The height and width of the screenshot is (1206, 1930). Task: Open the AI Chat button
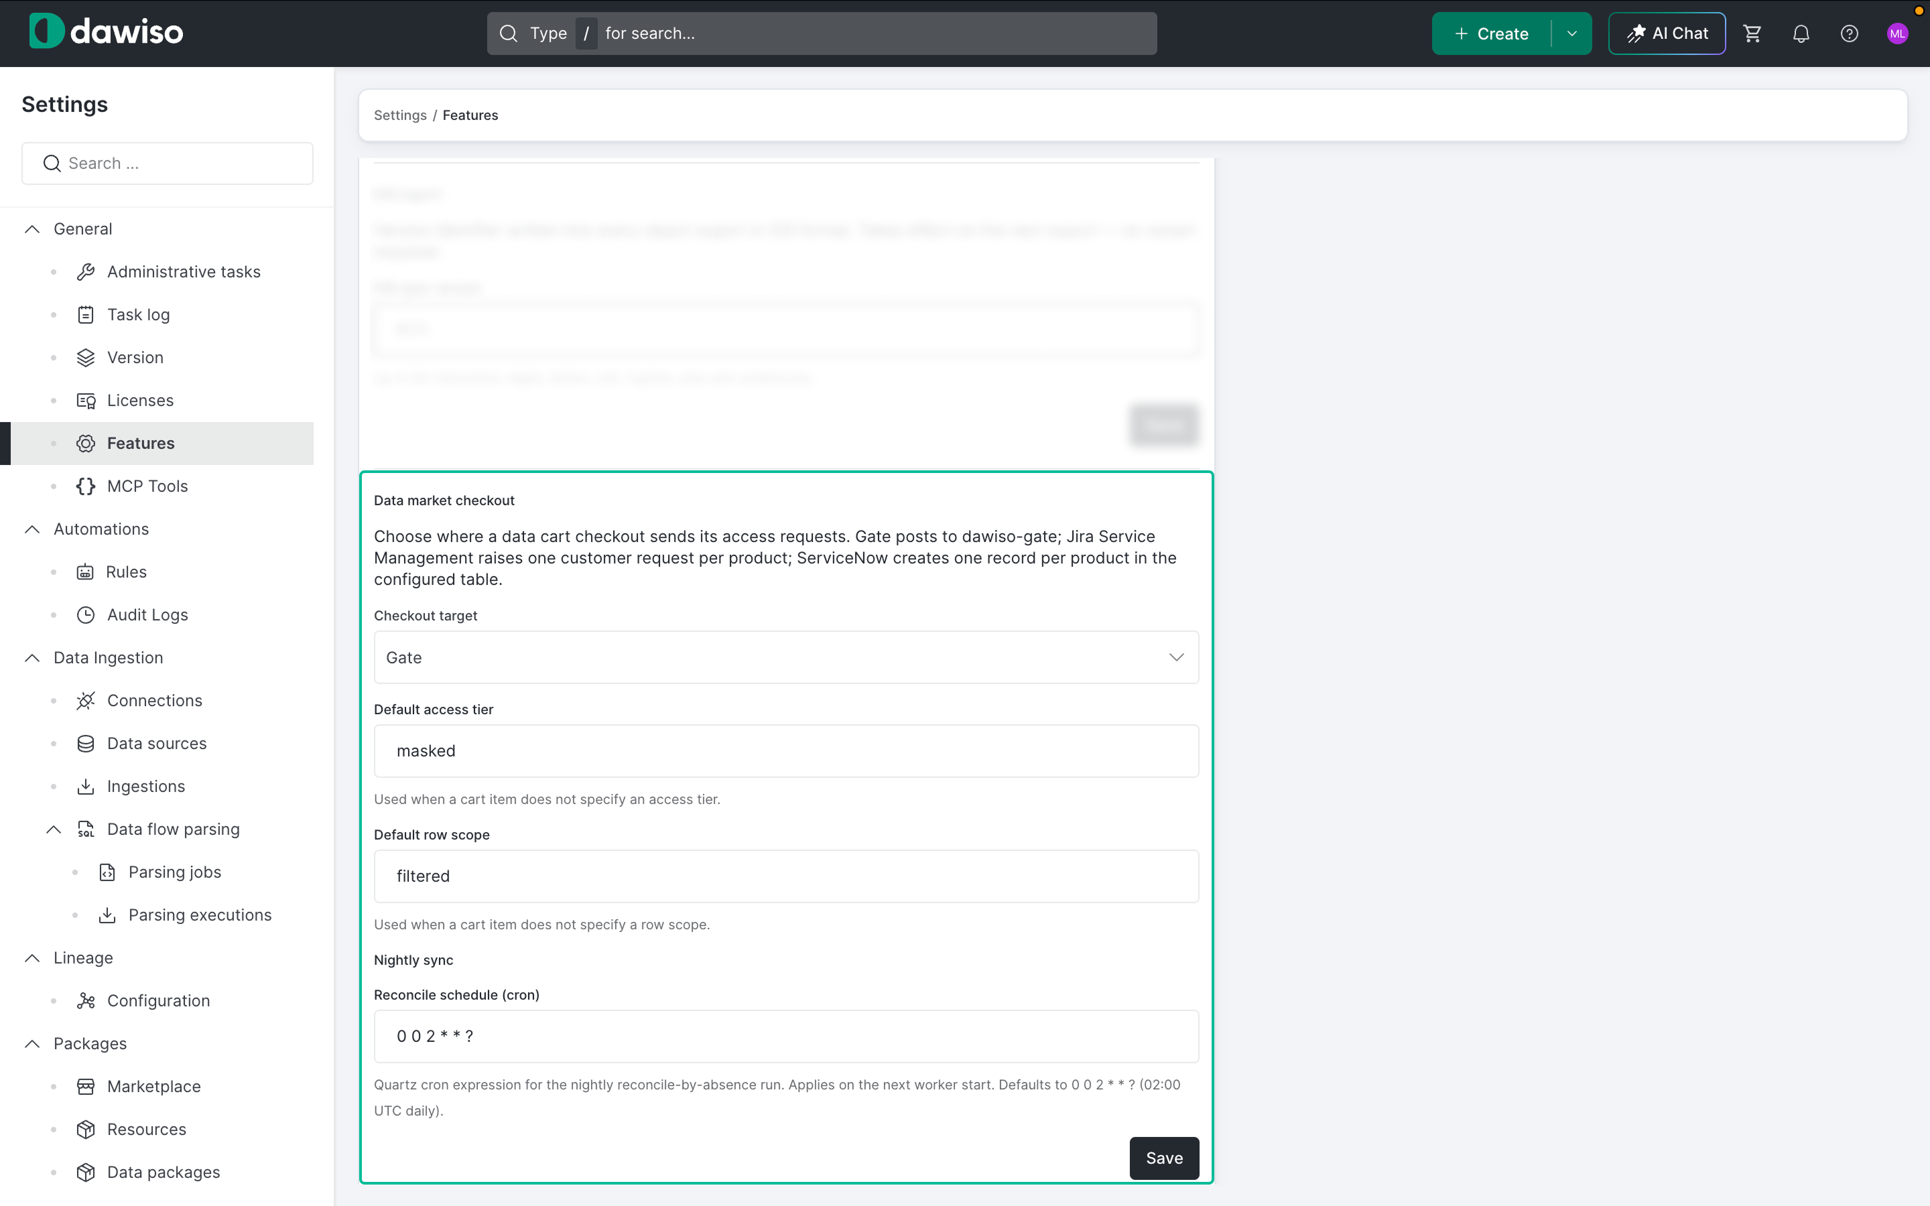pyautogui.click(x=1667, y=33)
